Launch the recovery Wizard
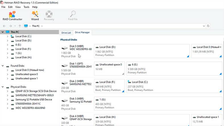Screen dimensions: 224x126 (x=35, y=16)
